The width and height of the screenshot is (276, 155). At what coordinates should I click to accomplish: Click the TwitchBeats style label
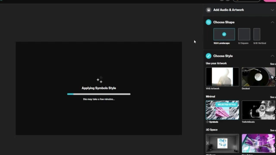point(248,122)
